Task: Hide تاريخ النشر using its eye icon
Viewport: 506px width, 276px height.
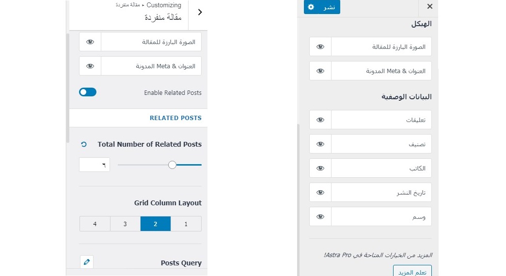Action: pyautogui.click(x=320, y=192)
